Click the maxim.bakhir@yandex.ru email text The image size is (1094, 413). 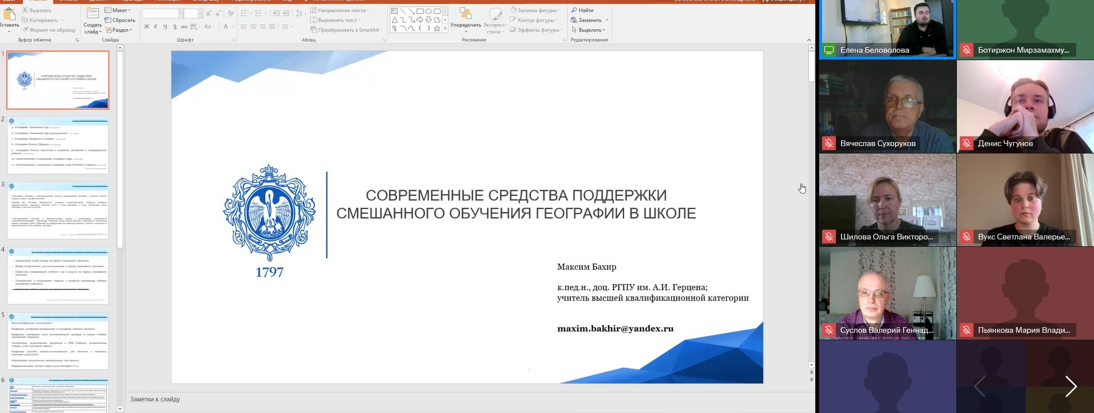tap(615, 329)
